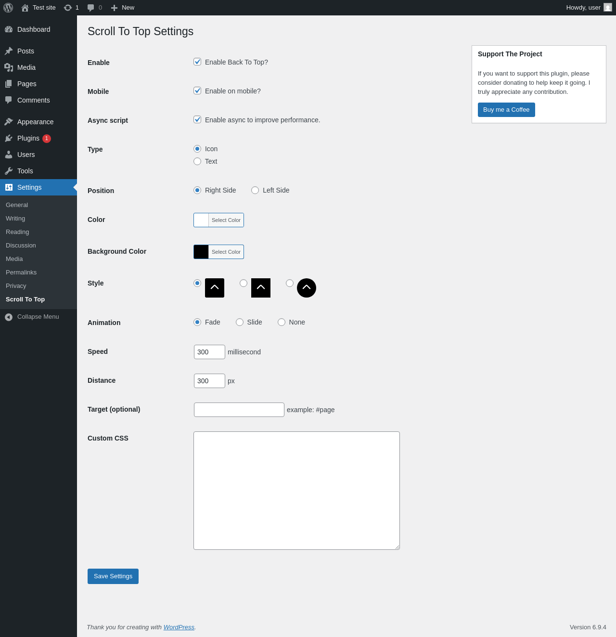616x637 pixels.
Task: Open the WordPress logo menu
Action: click(x=8, y=8)
